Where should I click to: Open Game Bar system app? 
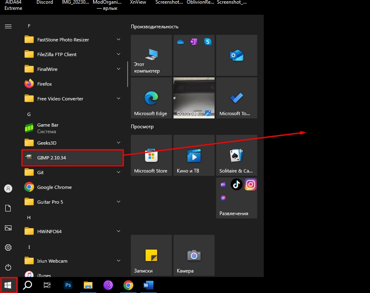[x=73, y=128]
